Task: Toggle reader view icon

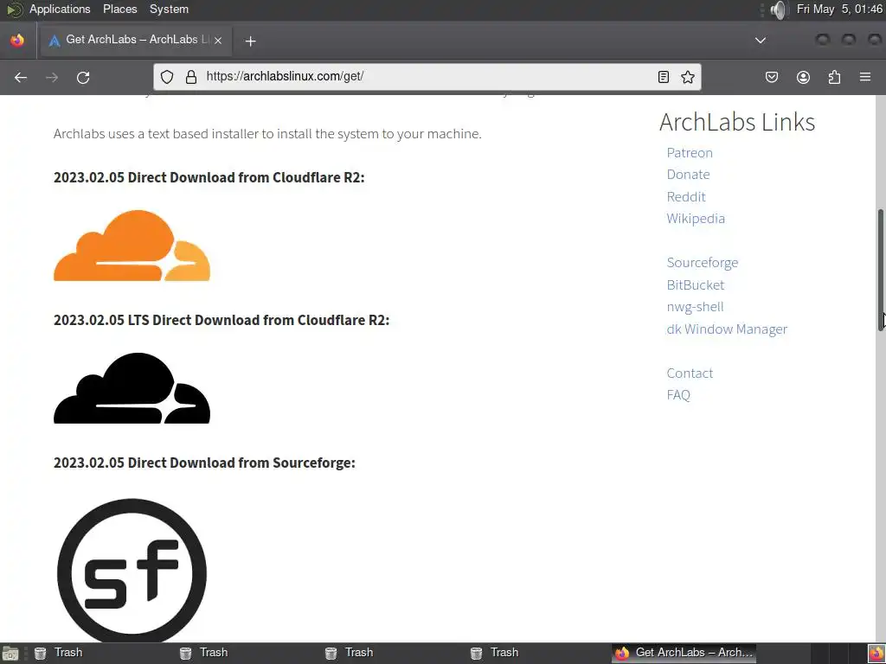Action: (664, 77)
